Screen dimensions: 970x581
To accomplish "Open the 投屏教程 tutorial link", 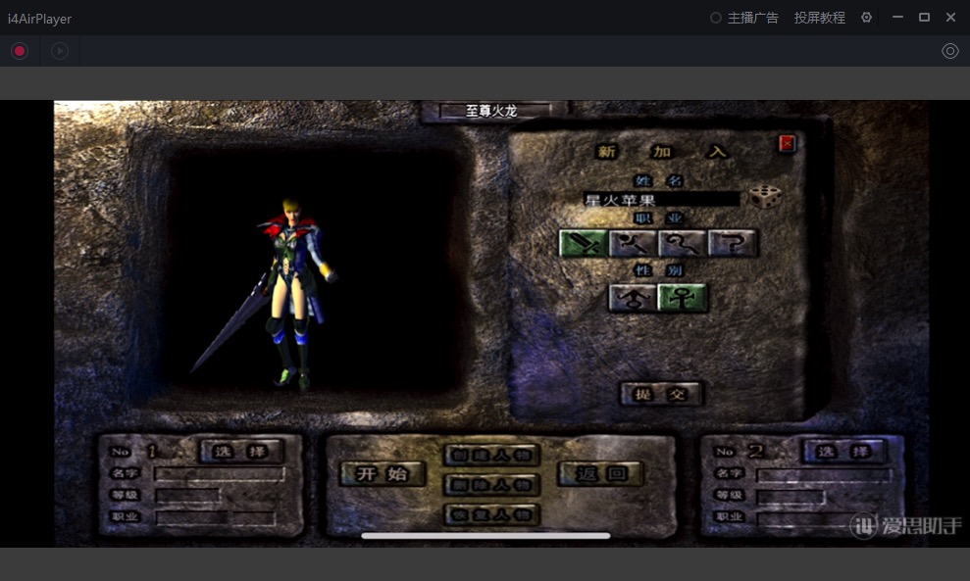I will coord(819,18).
